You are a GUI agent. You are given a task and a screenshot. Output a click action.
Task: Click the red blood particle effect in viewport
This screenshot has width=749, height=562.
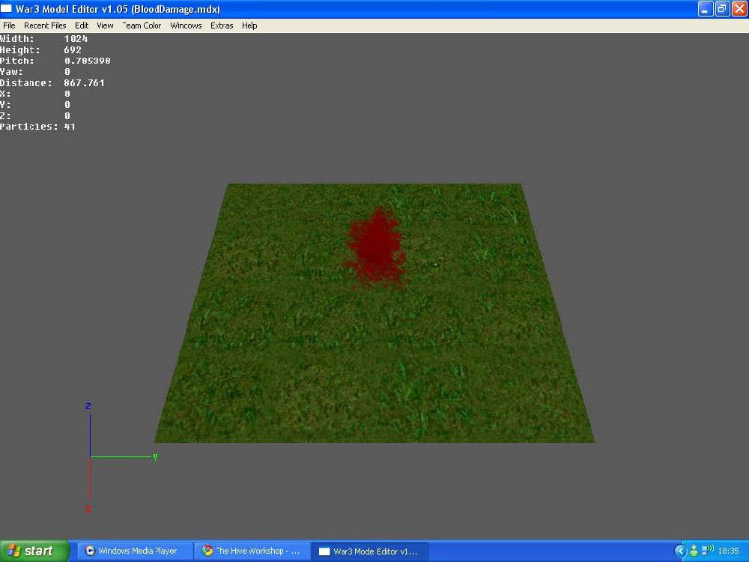click(375, 248)
